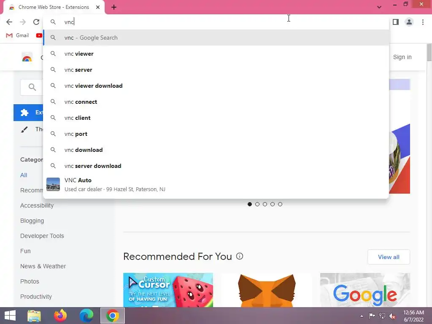The image size is (432, 324).
Task: Open the VNC Auto place suggestion
Action: tap(216, 185)
